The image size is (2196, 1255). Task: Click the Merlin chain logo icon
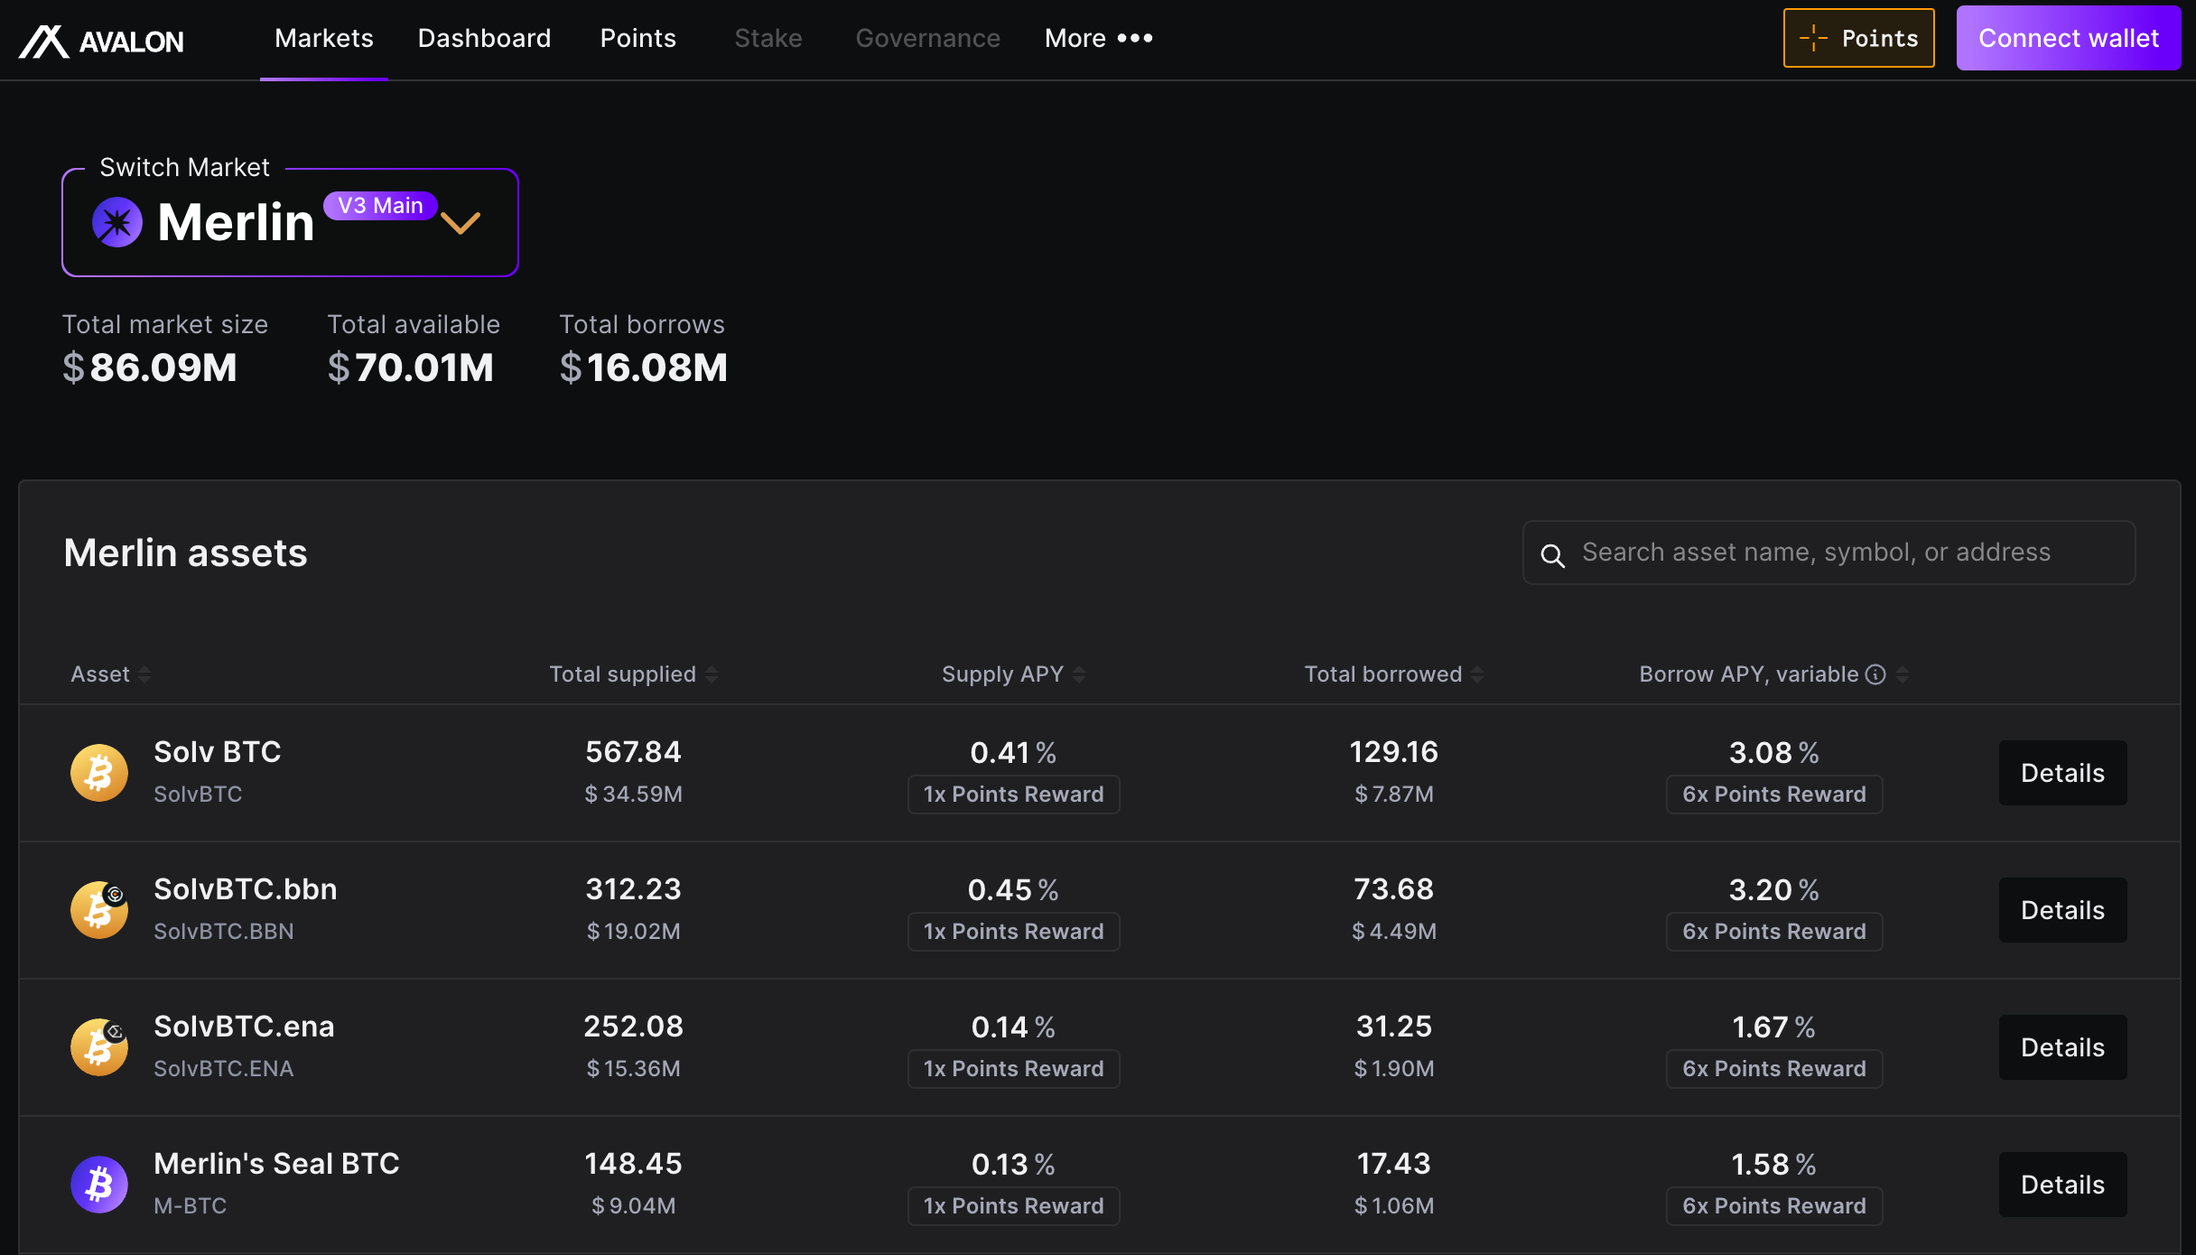pos(117,222)
